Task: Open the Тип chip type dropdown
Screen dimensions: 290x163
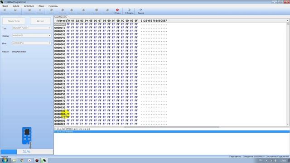Action: coord(31,28)
